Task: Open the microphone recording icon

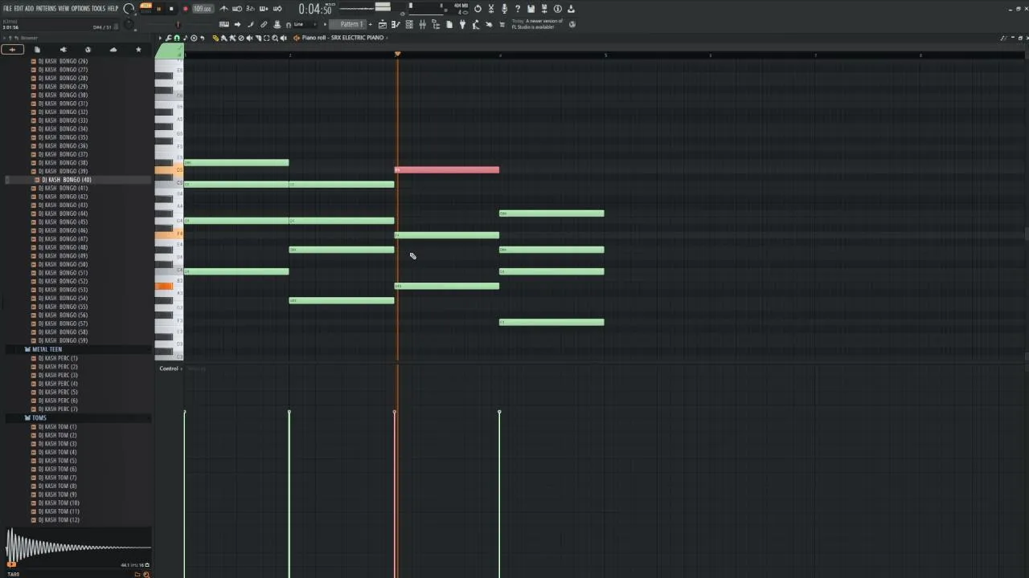Action: tap(504, 9)
